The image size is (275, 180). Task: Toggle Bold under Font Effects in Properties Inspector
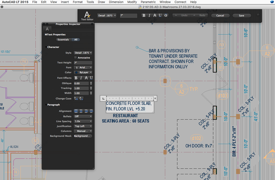coord(76,78)
